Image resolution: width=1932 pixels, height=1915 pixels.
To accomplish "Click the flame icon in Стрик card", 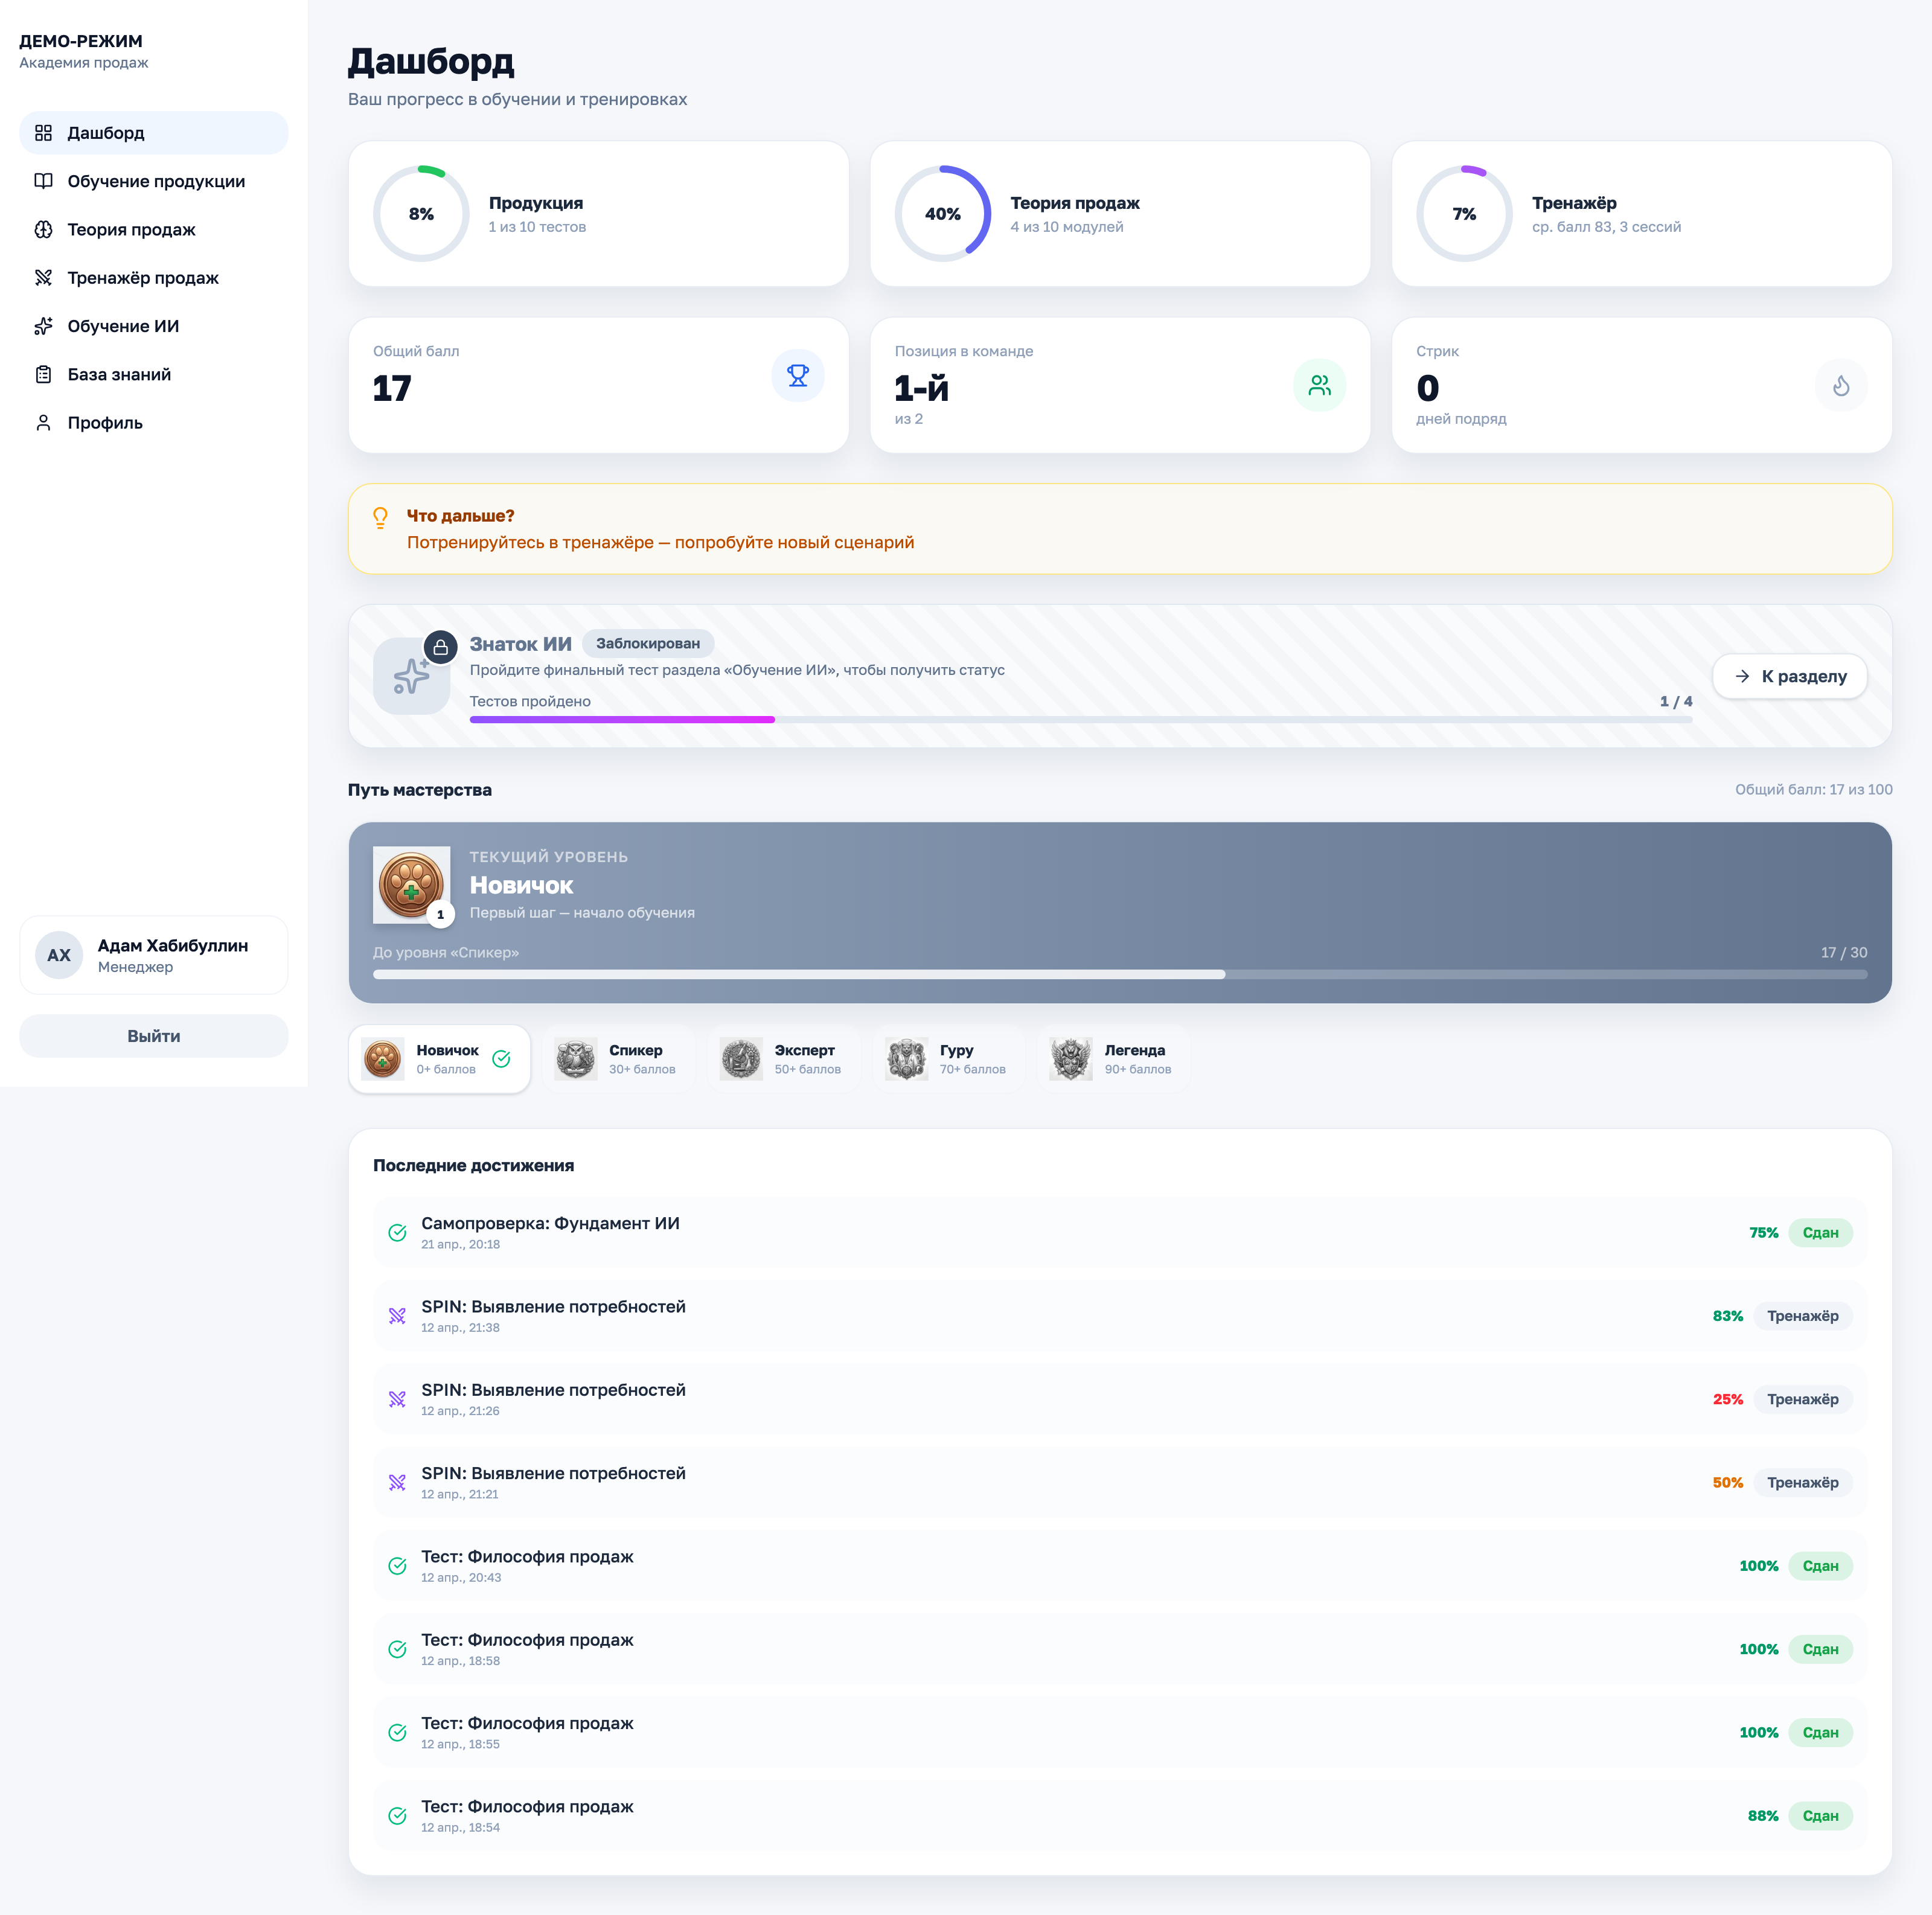I will coord(1840,385).
